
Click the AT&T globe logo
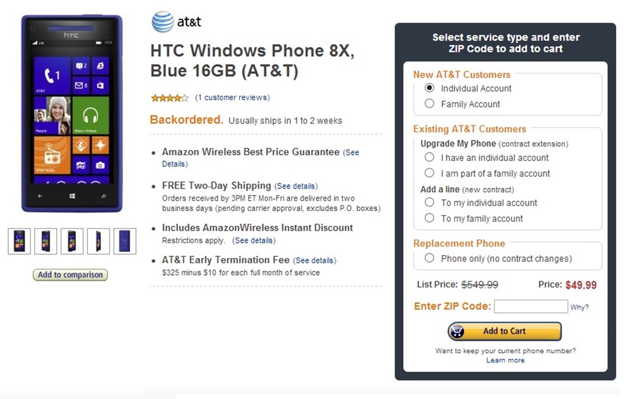pos(163,22)
